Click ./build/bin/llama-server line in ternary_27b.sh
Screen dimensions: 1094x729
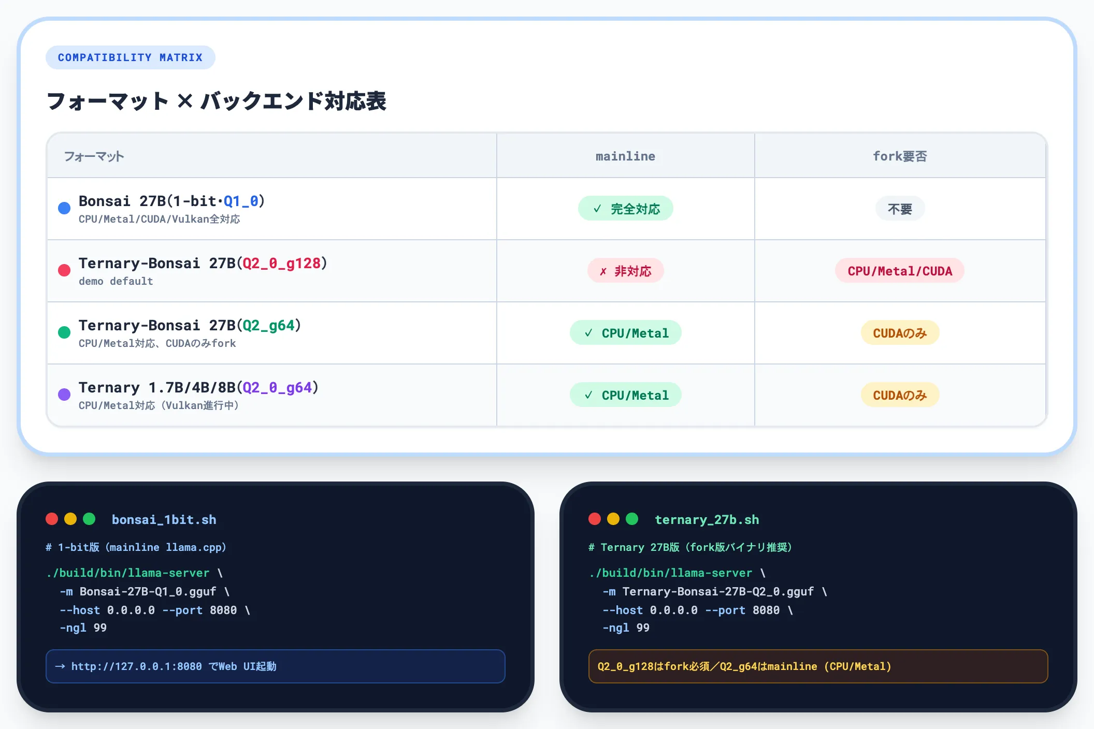[x=678, y=573]
